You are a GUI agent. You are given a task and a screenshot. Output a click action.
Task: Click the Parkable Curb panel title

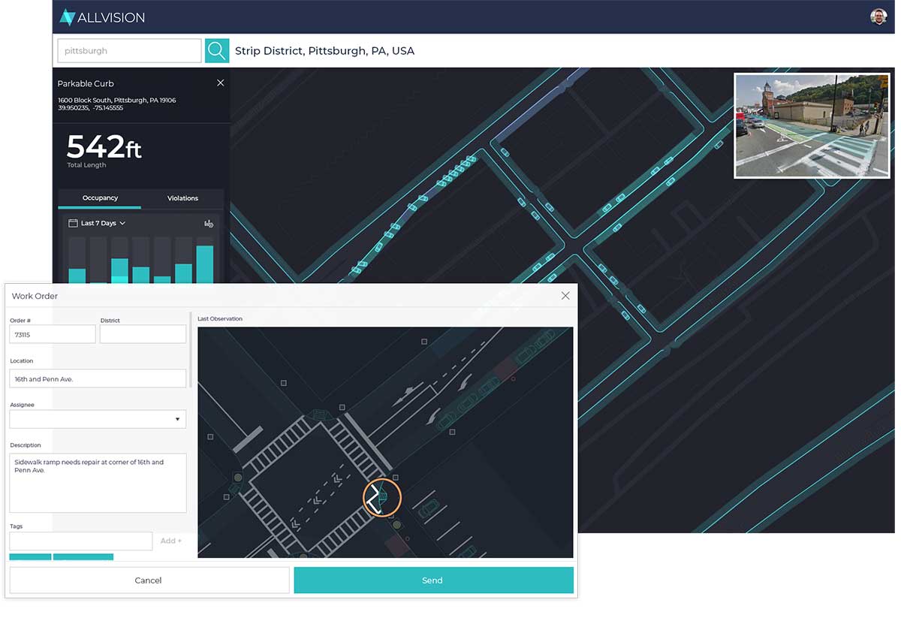86,83
